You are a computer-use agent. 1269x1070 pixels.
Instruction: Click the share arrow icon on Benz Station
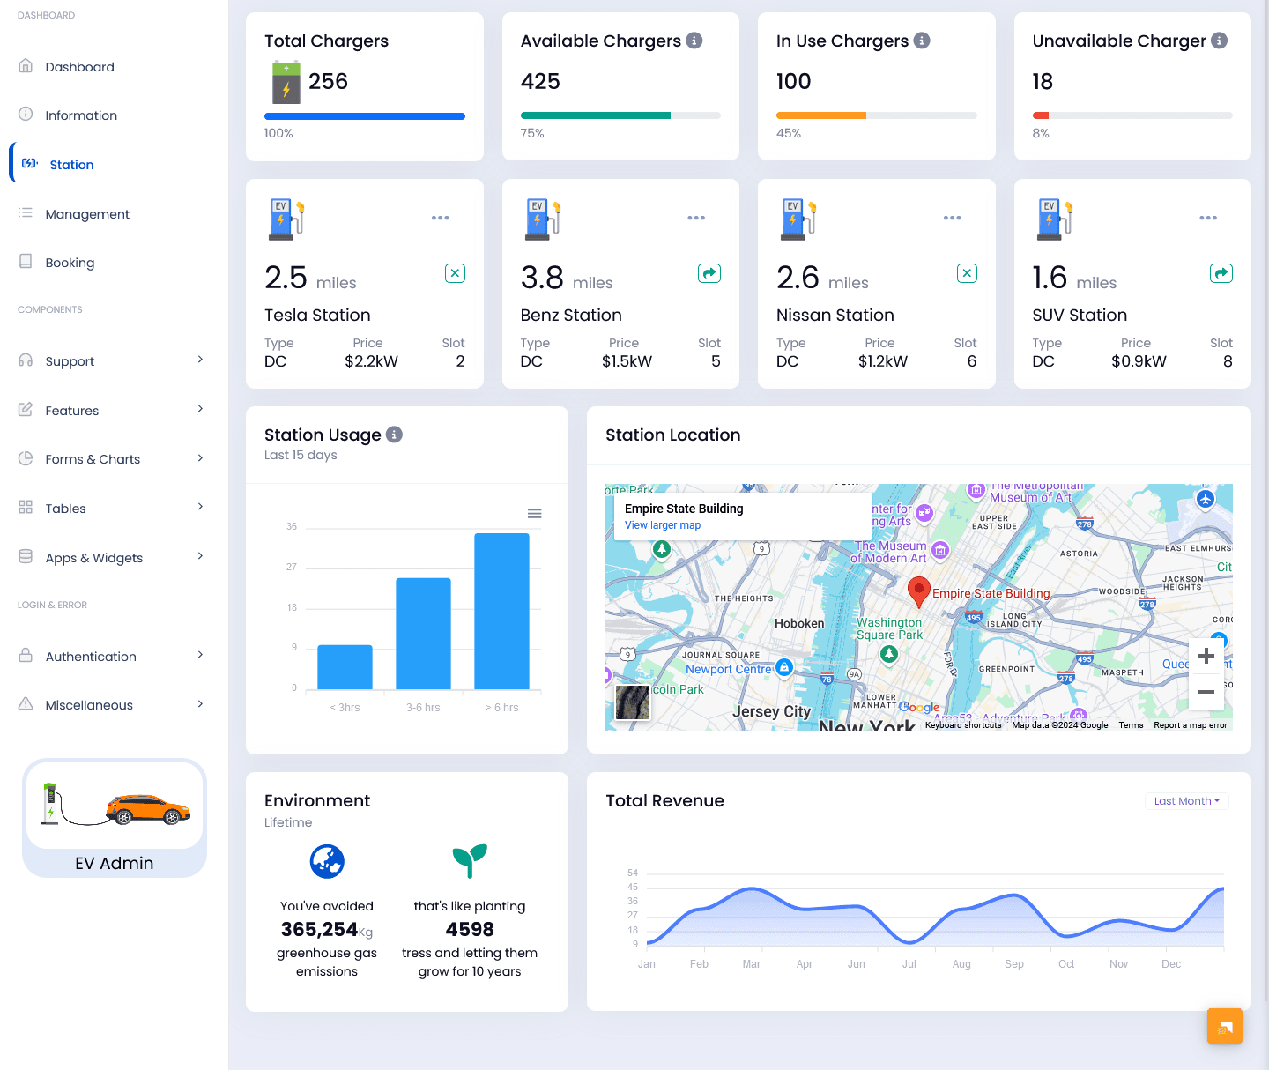tap(709, 273)
